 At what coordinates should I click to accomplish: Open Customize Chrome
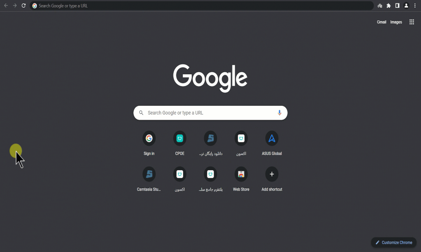coord(394,243)
